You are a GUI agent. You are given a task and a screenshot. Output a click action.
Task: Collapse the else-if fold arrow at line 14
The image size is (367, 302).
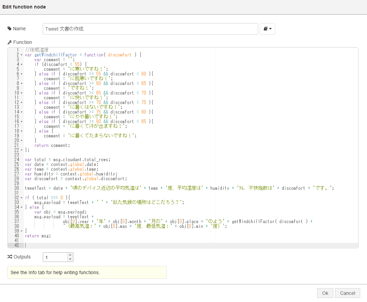[21, 112]
